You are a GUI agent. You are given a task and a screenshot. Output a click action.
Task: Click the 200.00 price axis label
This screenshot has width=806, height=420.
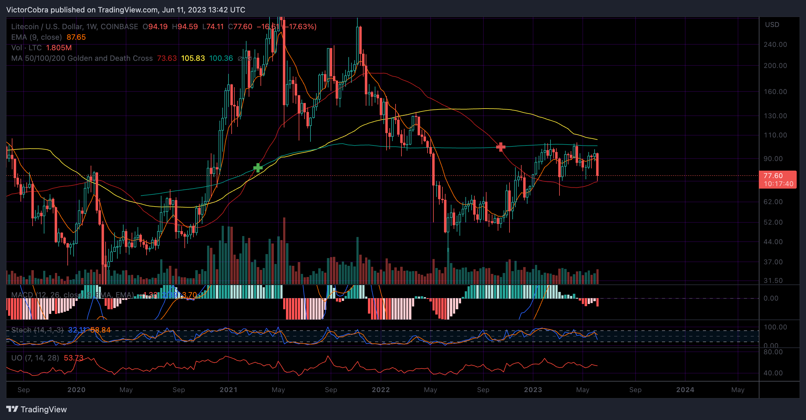[x=775, y=66]
